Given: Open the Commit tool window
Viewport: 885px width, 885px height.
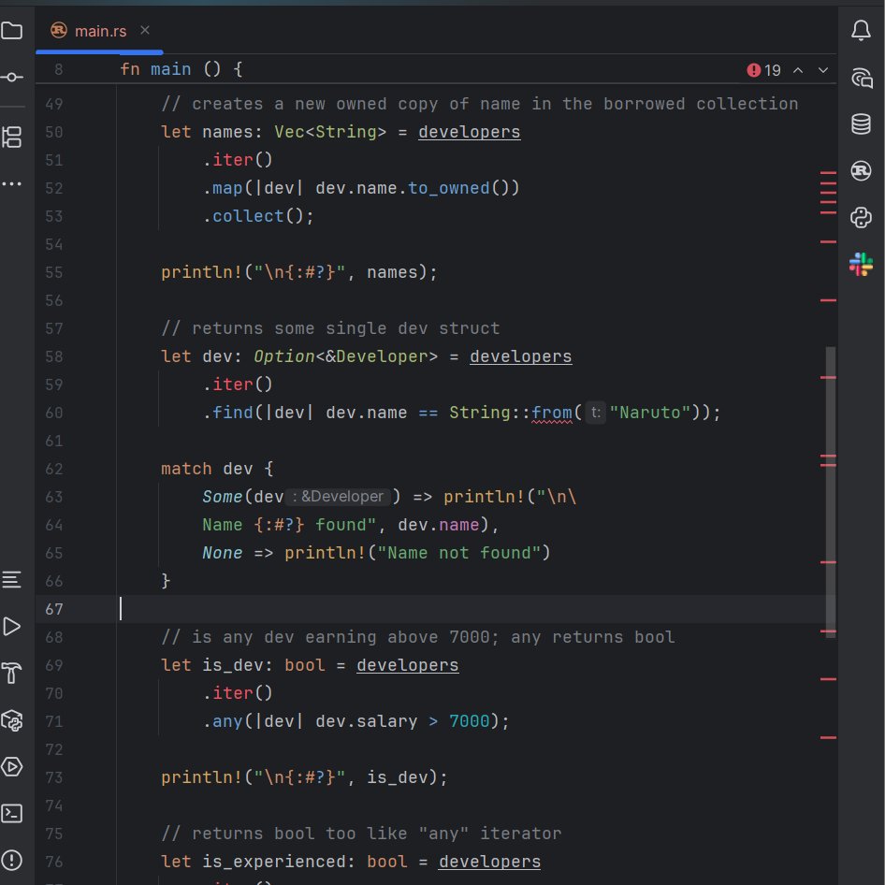Looking at the screenshot, I should [12, 78].
